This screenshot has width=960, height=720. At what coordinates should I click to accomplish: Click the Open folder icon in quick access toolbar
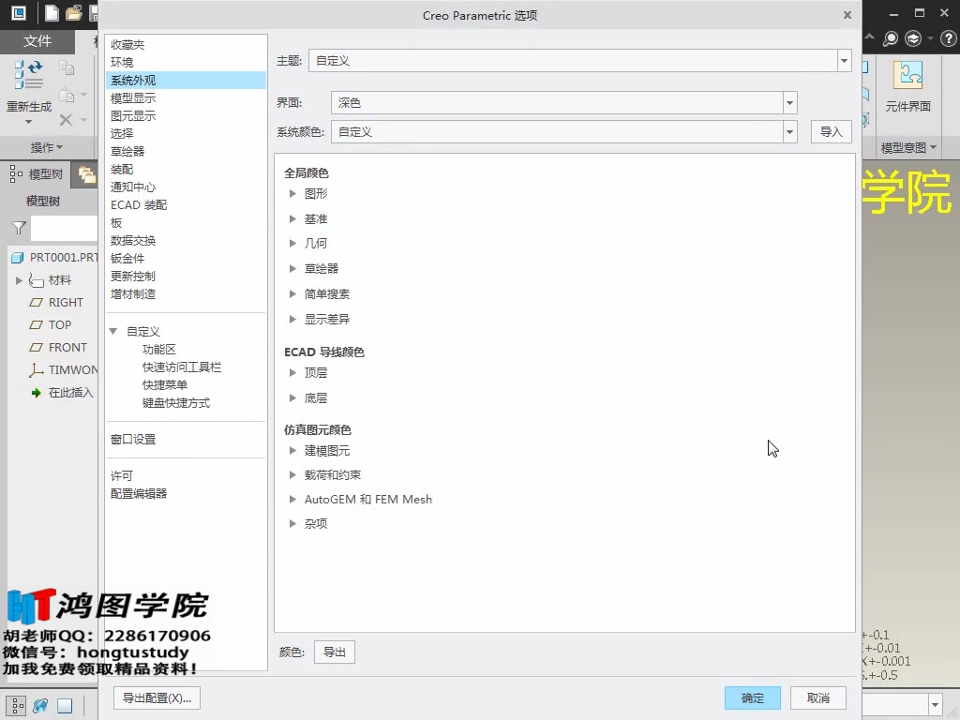pos(73,12)
